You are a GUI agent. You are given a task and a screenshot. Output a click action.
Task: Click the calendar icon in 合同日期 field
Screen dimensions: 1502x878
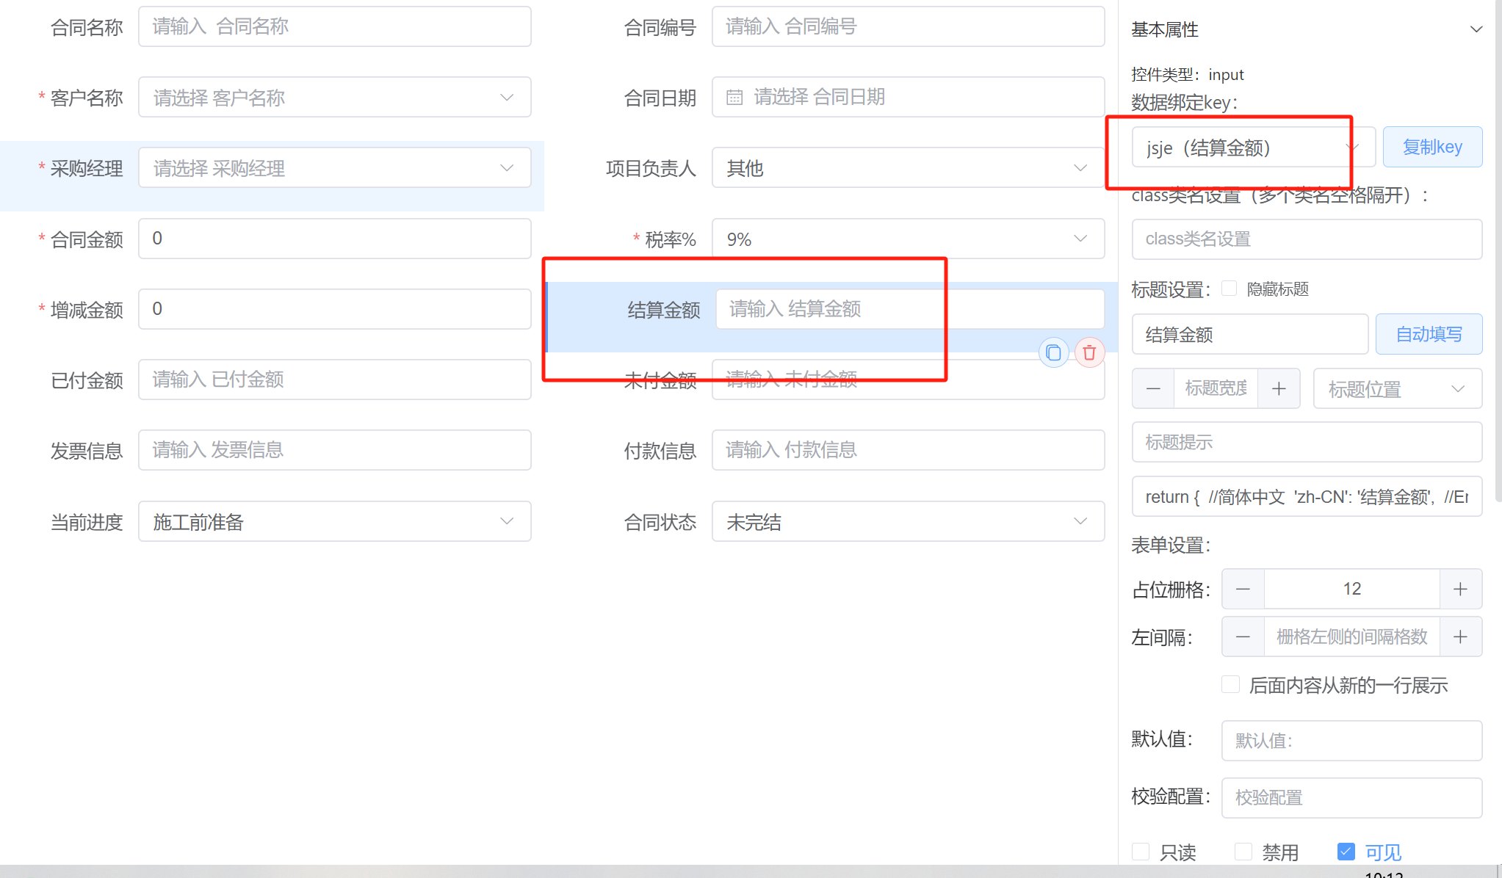point(734,98)
